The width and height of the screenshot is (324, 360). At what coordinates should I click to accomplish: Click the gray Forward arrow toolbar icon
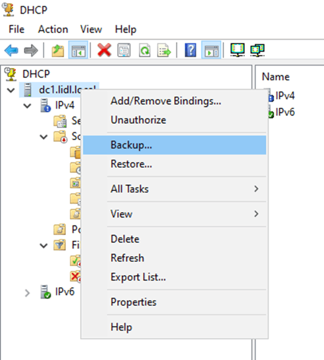pyautogui.click(x=31, y=50)
